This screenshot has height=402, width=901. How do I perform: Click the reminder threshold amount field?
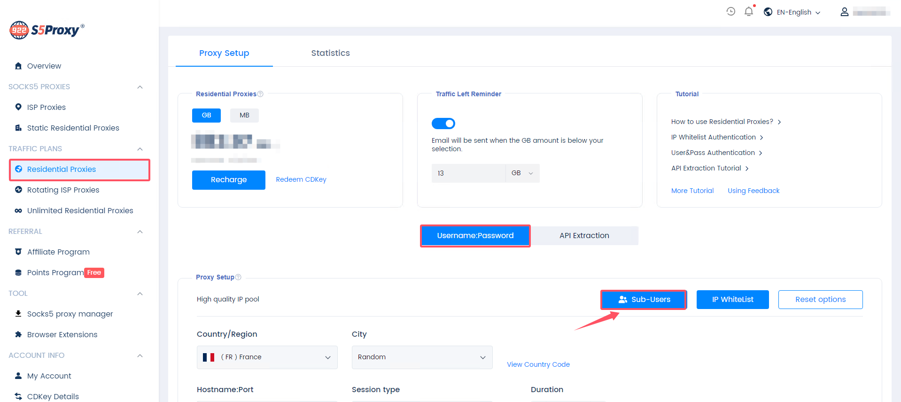pos(468,173)
